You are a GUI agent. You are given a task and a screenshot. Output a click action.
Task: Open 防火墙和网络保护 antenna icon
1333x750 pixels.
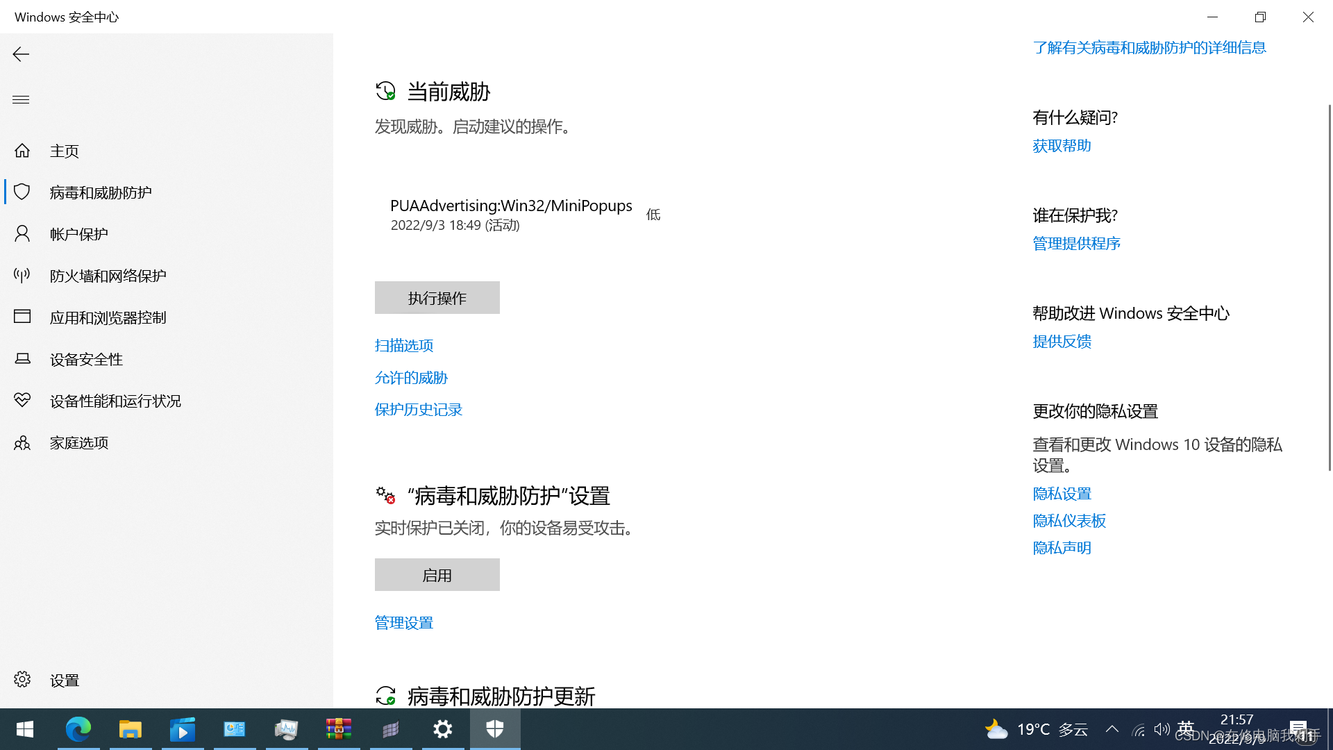[22, 276]
